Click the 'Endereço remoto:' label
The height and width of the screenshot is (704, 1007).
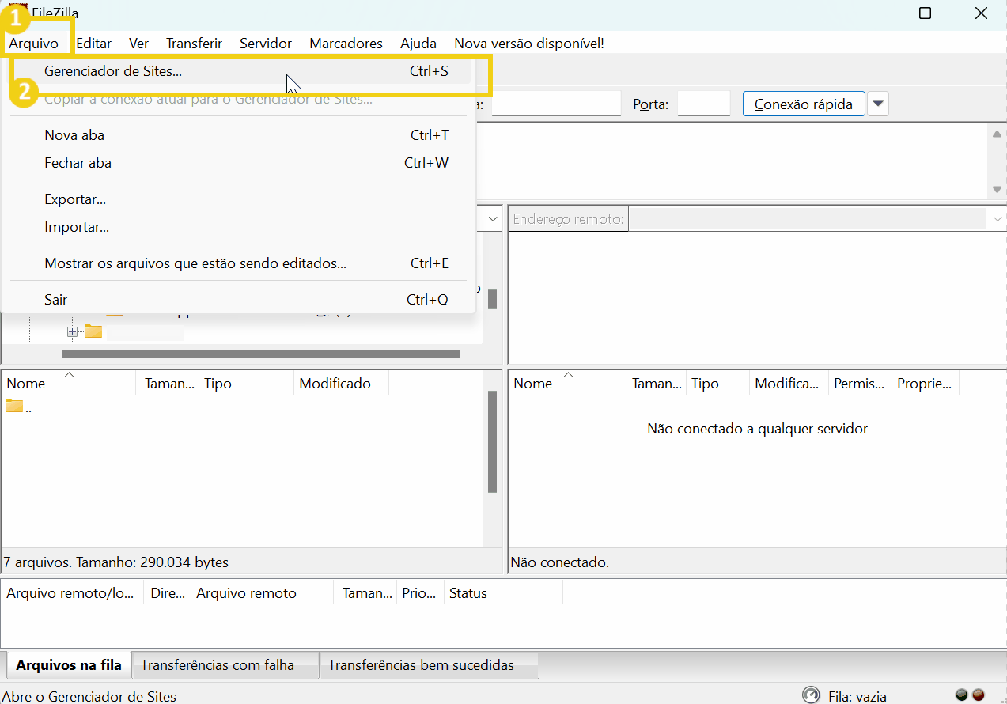(568, 219)
